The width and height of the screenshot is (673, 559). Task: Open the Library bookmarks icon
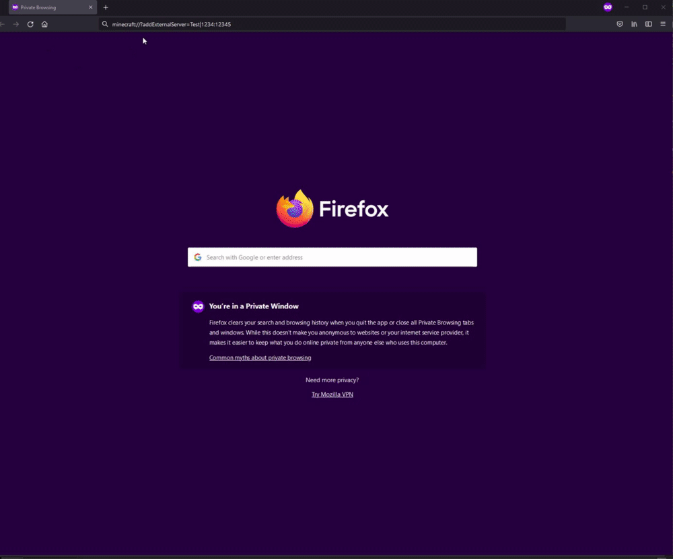[634, 24]
